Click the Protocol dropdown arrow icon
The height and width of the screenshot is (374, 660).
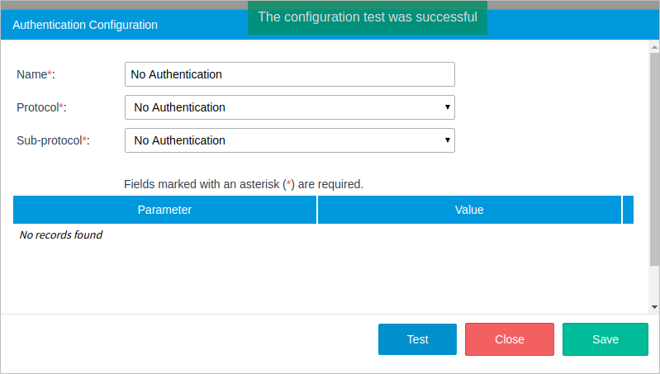[x=447, y=107]
